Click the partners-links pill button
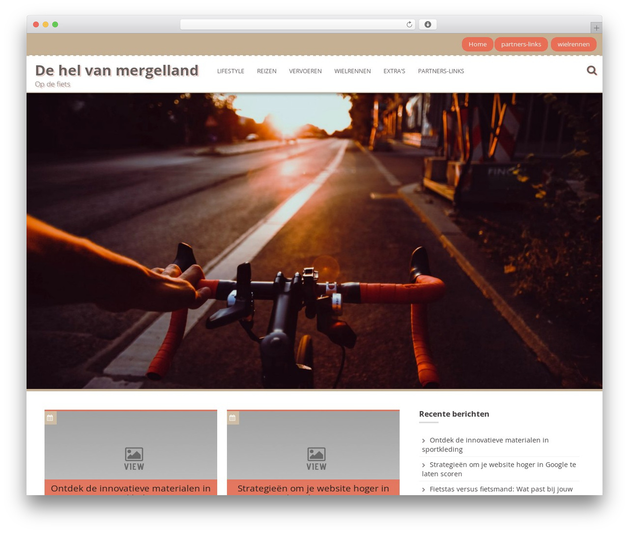This screenshot has width=629, height=533. click(x=521, y=44)
